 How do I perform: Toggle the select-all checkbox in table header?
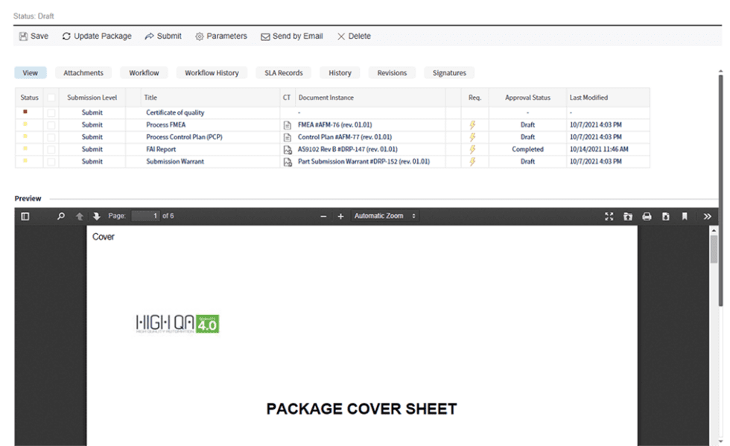point(51,98)
